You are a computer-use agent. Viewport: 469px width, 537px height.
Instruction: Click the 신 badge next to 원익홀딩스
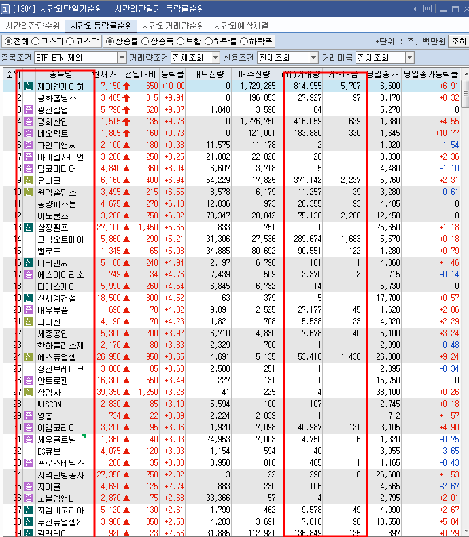pos(29,192)
